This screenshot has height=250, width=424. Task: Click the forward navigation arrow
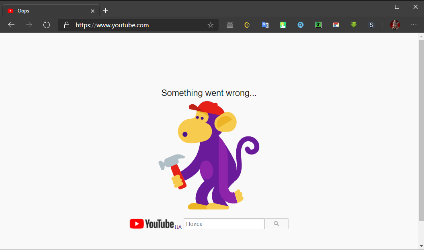(29, 25)
